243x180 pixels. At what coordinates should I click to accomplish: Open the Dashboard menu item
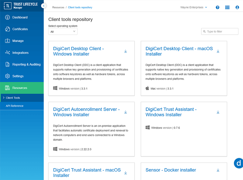[22, 17]
